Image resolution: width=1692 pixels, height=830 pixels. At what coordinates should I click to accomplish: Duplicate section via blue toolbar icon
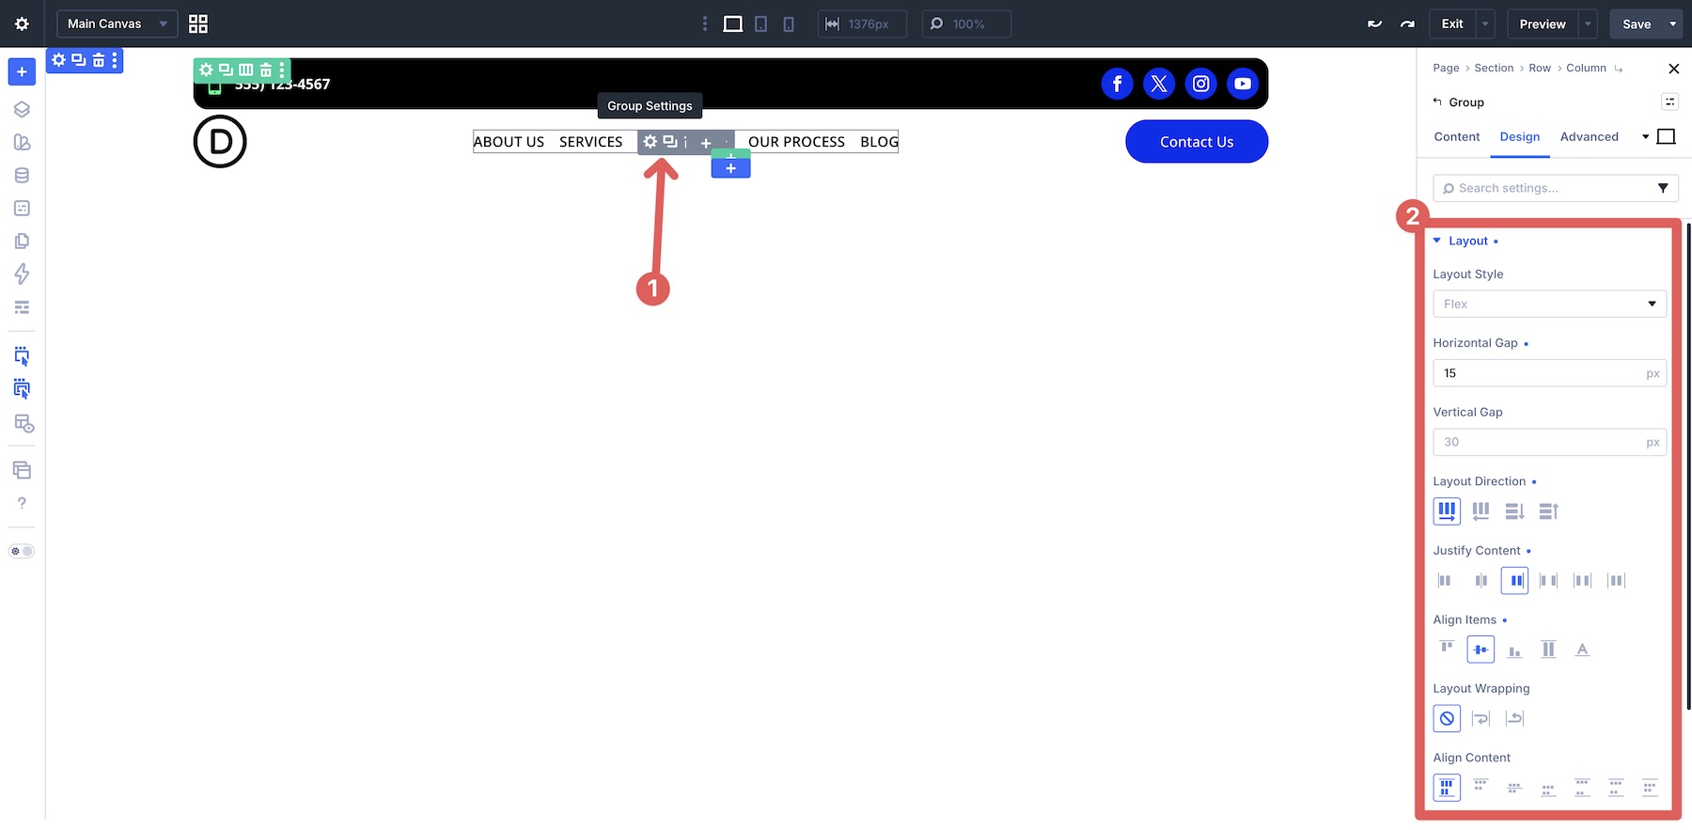coord(79,59)
